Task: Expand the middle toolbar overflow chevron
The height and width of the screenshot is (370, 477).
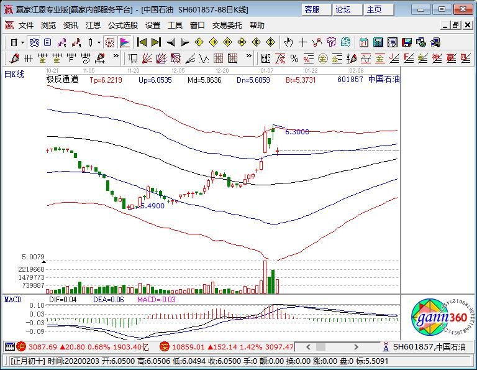Action: [249, 56]
